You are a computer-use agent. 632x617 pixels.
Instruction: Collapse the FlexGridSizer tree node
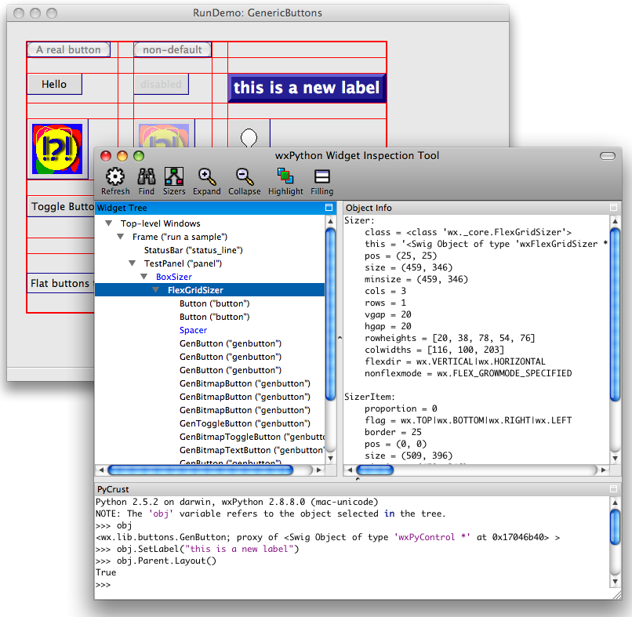coord(156,291)
